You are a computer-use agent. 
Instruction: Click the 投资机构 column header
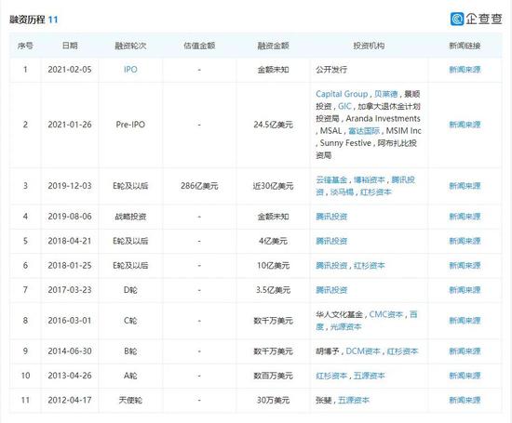tap(369, 46)
